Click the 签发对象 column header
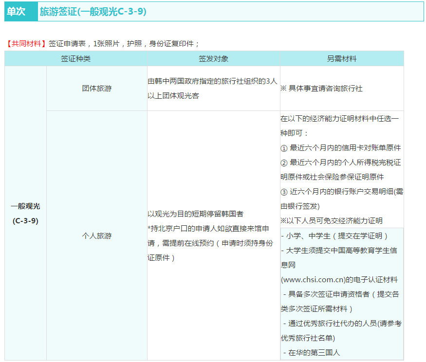This screenshot has height=362, width=426. tap(213, 59)
